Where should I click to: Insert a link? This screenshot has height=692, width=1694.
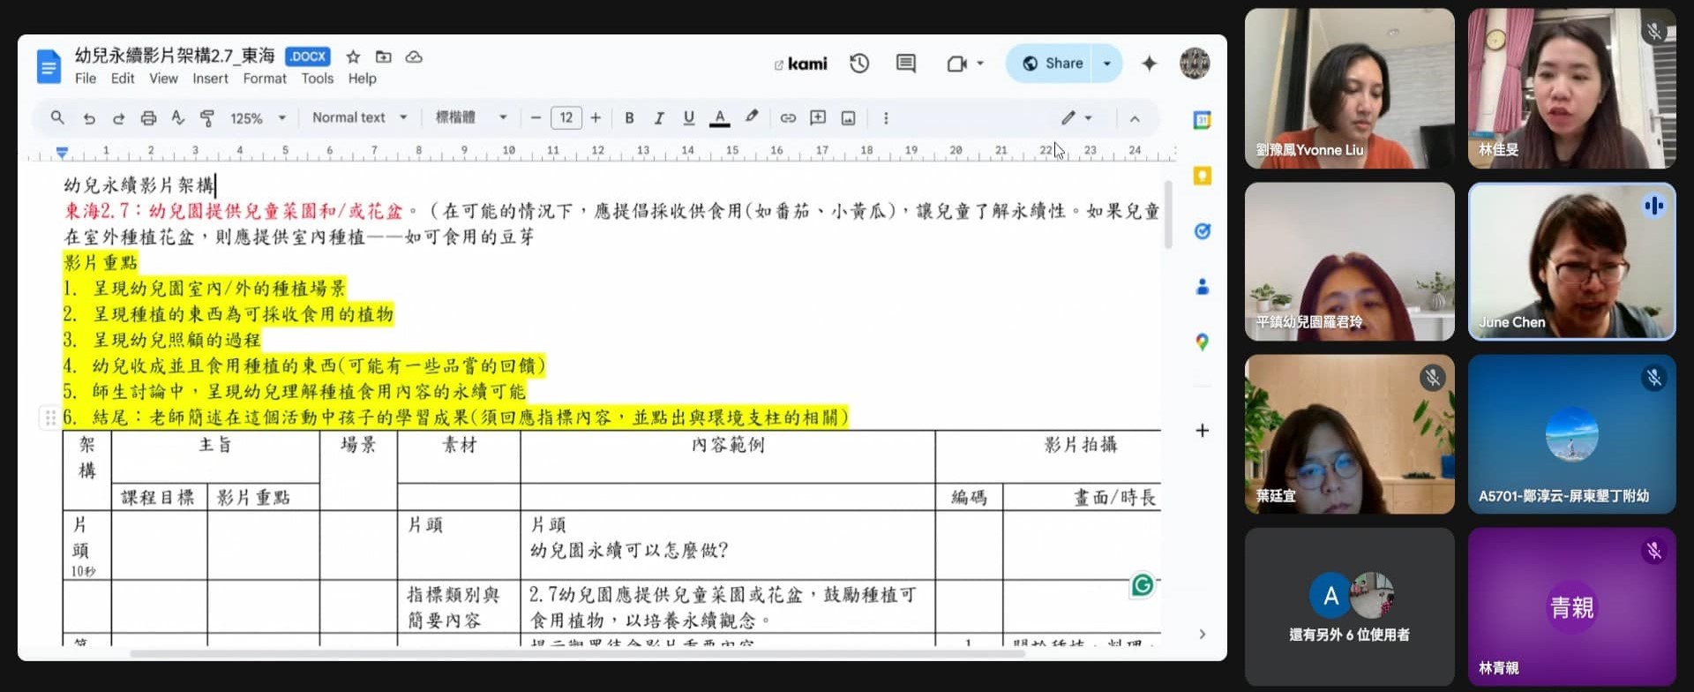point(788,117)
